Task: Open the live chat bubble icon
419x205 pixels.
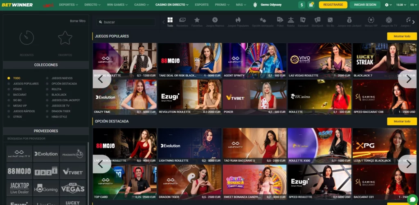Action: (x=412, y=199)
